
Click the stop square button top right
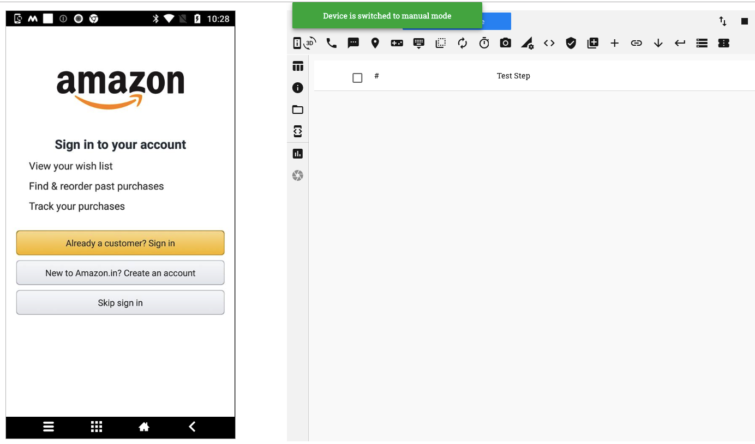point(745,21)
